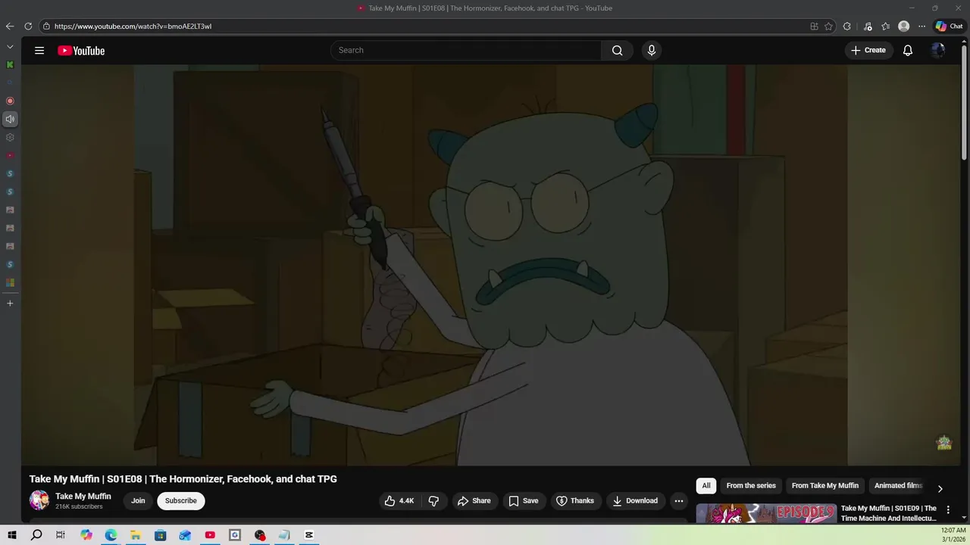970x545 pixels.
Task: Select the All filter chip
Action: [706, 486]
